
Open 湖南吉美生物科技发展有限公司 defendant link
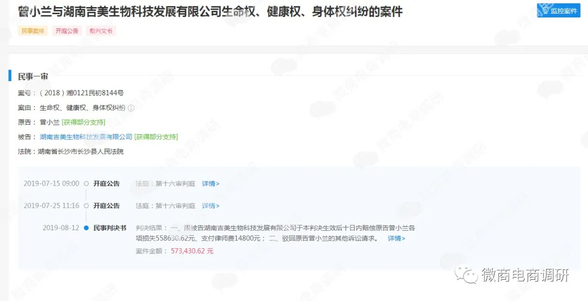[x=86, y=137]
